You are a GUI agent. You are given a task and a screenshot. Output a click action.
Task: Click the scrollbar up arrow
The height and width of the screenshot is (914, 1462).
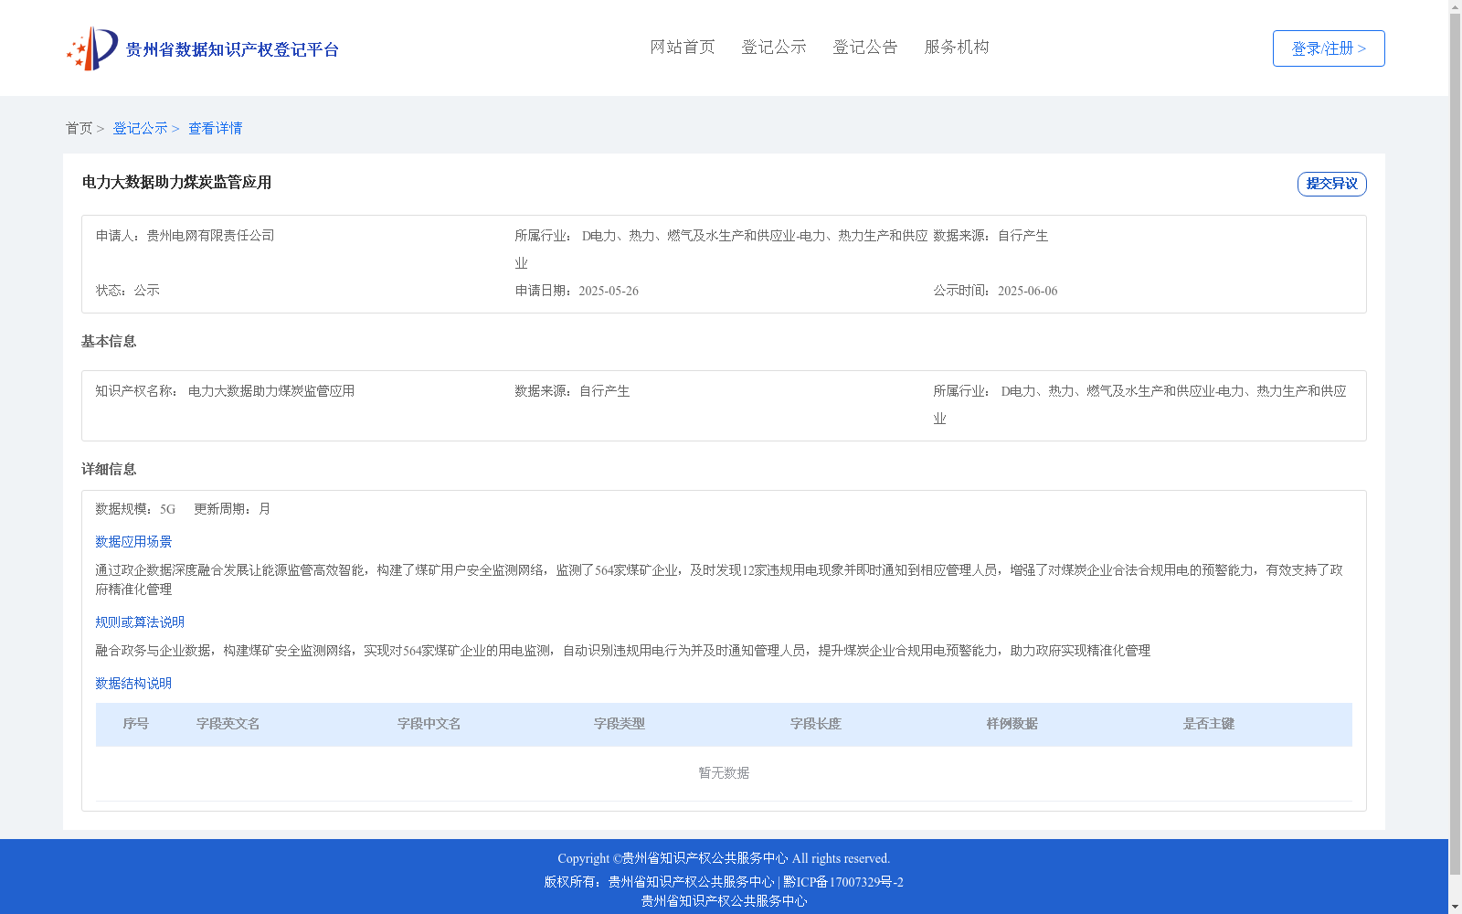tap(1455, 7)
